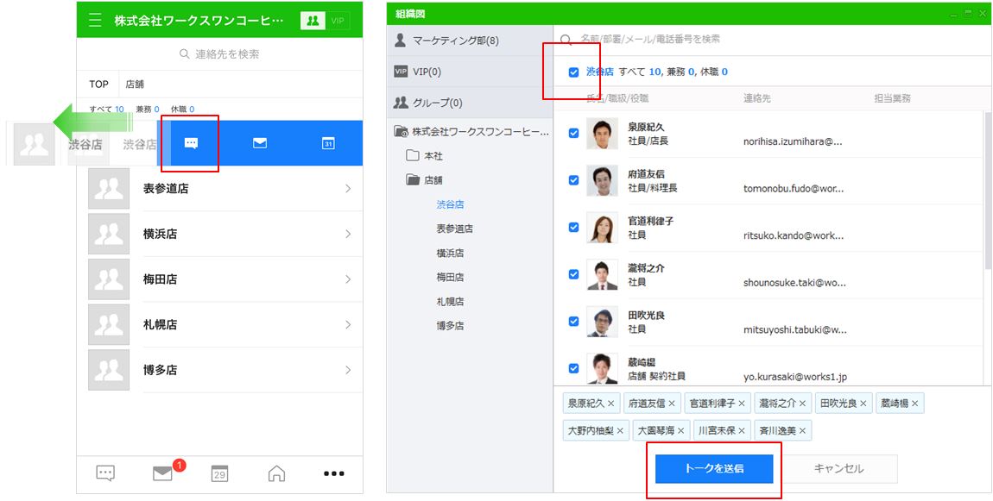Tap the mail icon on 渋谷店 row
The width and height of the screenshot is (993, 501).
tap(260, 143)
